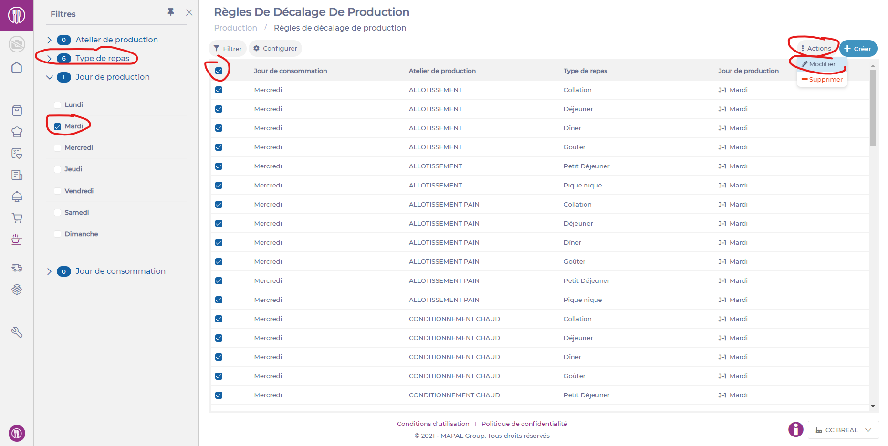Click the round purple profile logo at bottom
The width and height of the screenshot is (888, 446).
coord(17,433)
